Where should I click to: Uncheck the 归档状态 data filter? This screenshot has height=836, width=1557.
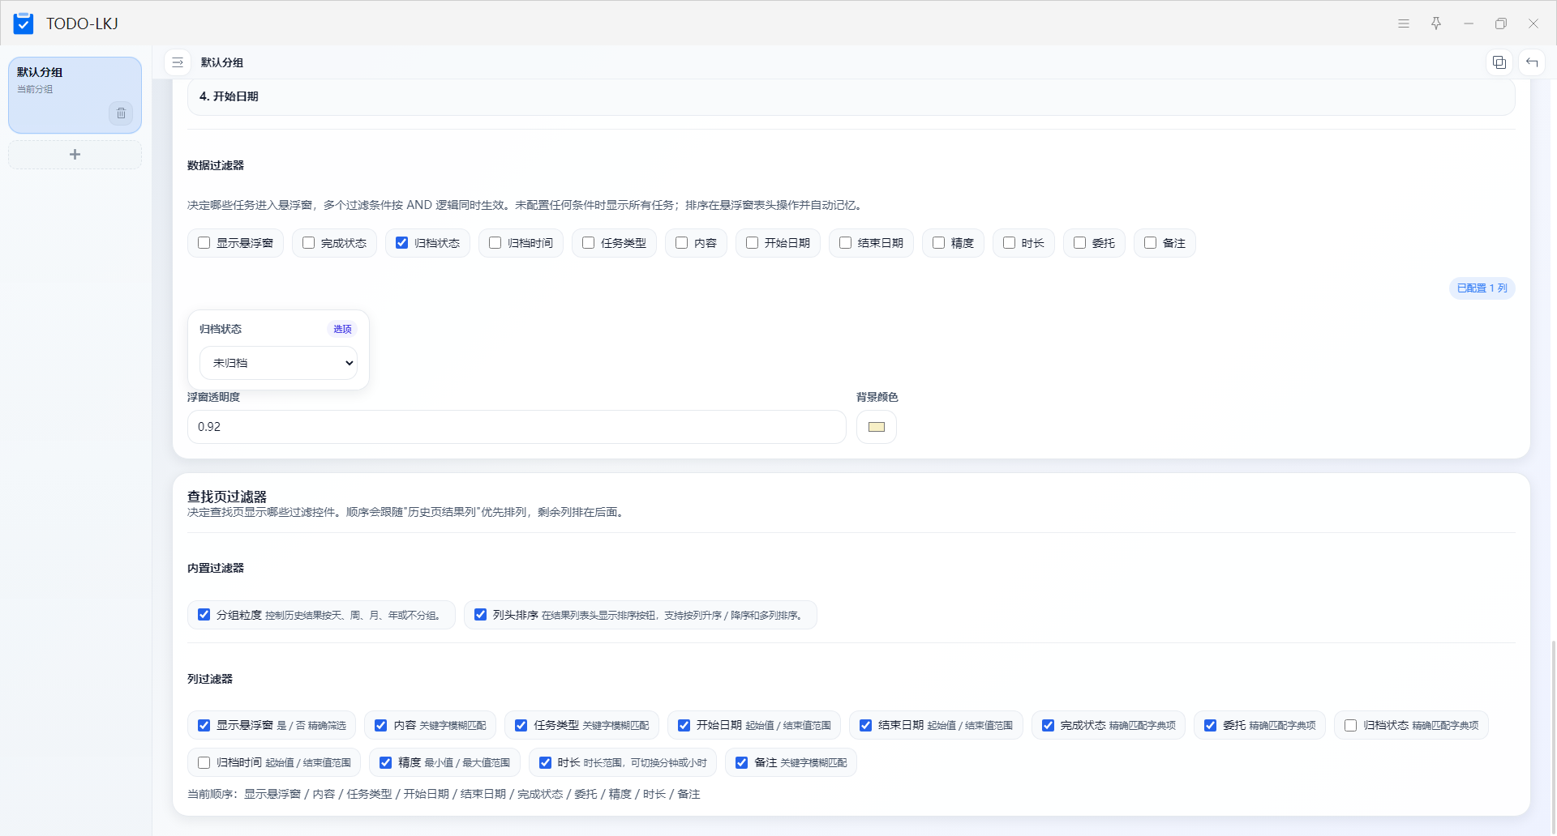(x=402, y=243)
